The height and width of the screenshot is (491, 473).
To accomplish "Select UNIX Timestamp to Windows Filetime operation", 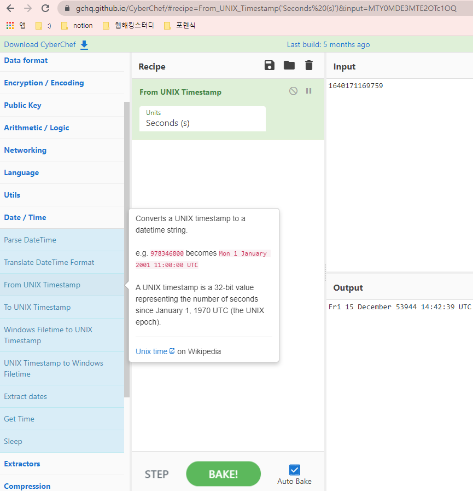I will click(62, 368).
